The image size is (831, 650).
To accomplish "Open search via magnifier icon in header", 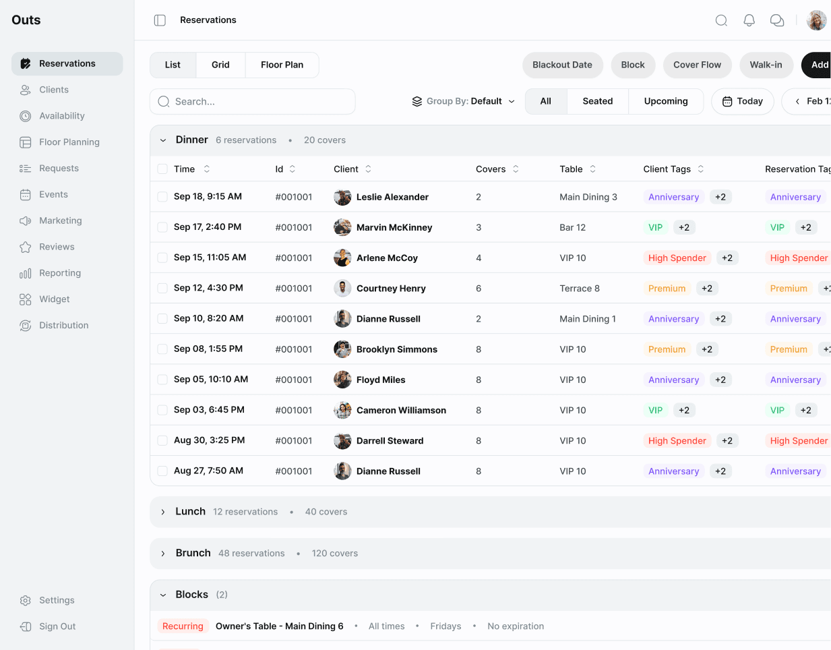I will point(721,20).
